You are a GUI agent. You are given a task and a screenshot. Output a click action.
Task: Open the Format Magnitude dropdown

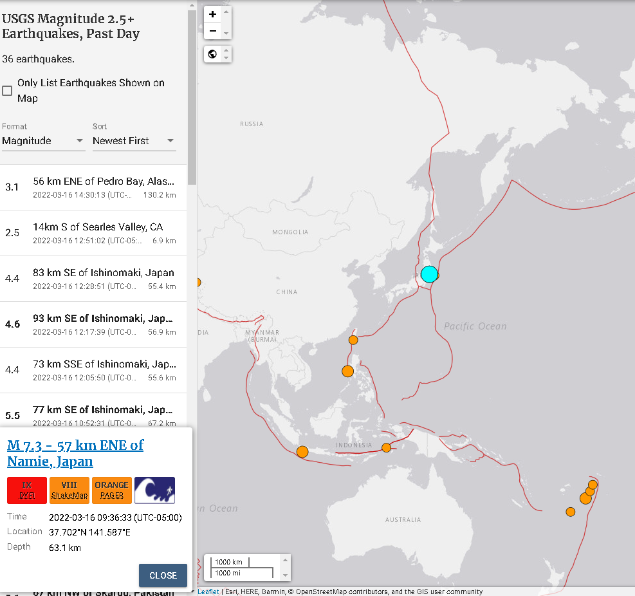point(43,140)
